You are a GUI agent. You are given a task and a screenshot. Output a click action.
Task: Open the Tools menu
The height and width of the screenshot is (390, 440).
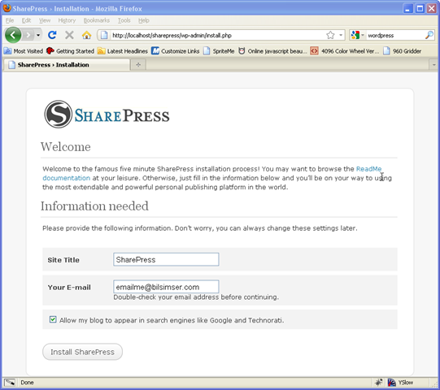124,20
